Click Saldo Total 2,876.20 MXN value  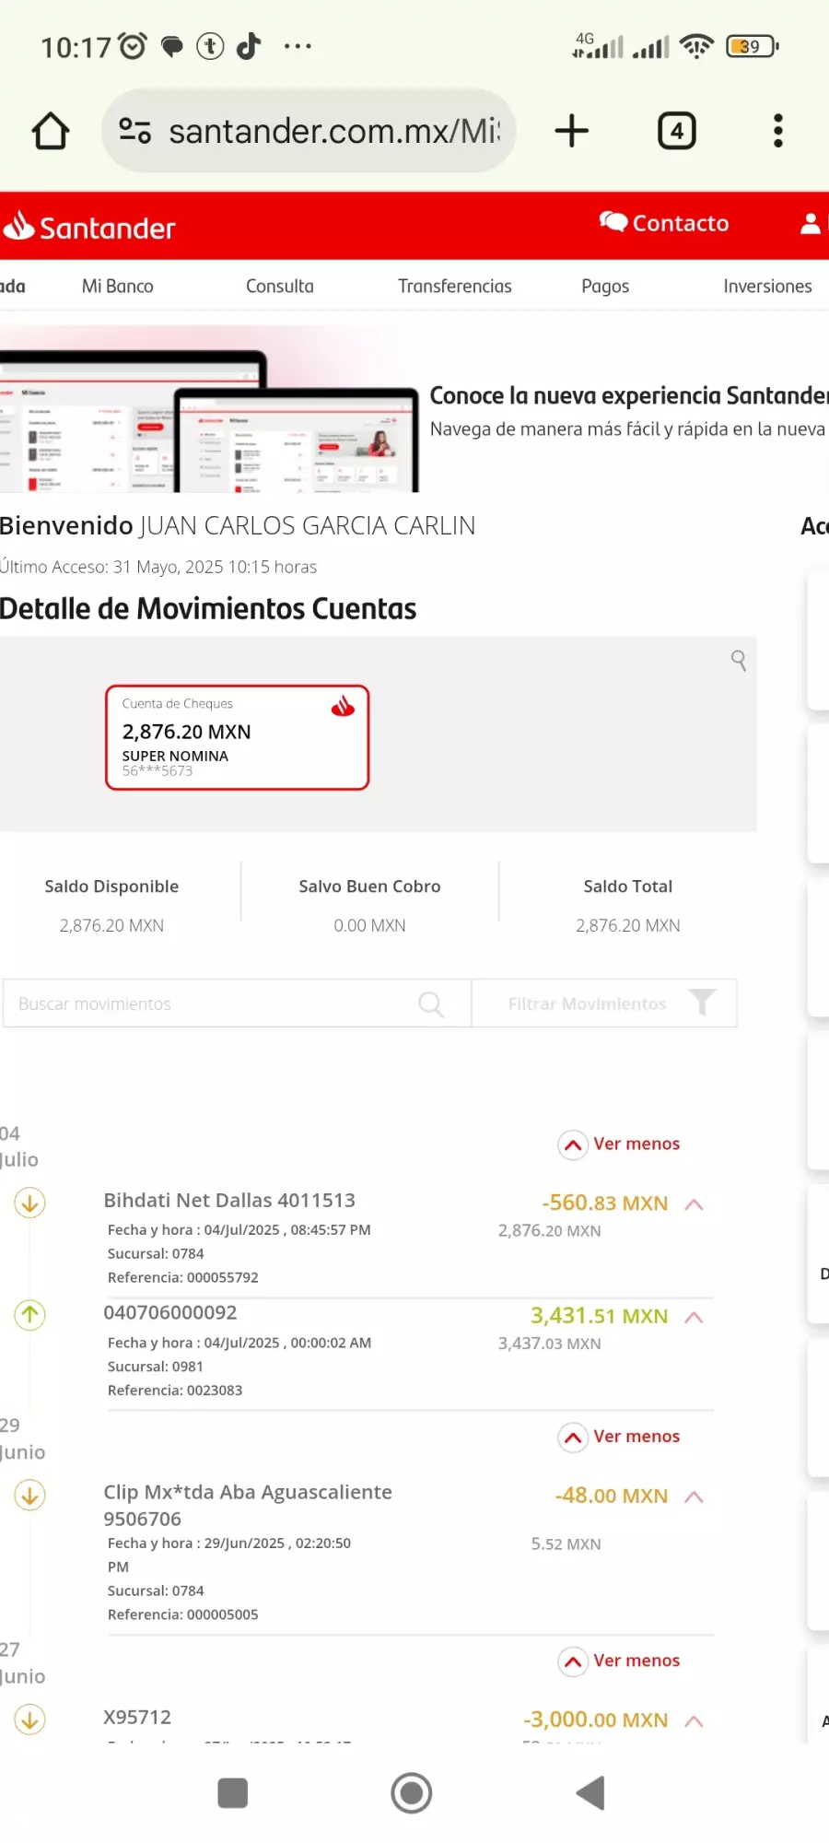point(628,926)
